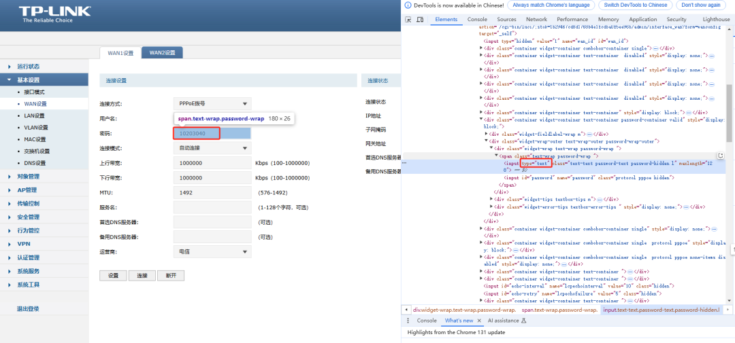Activate the DevTools inspect element picker icon
Image resolution: width=735 pixels, height=343 pixels.
pos(408,20)
